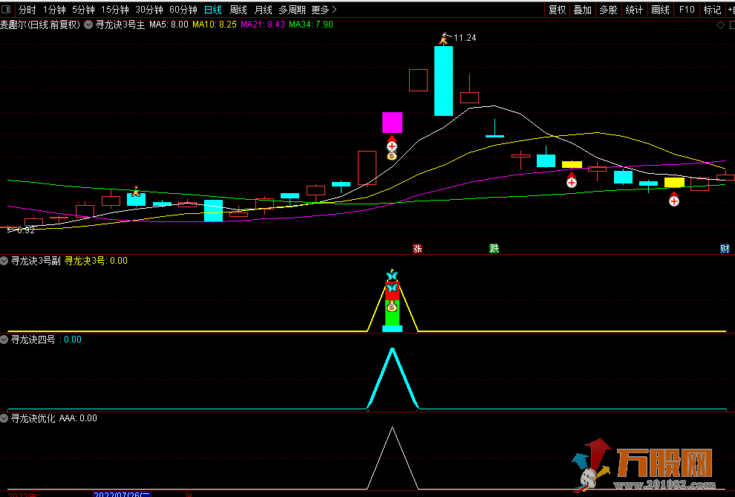Click the plus marker under the magenta candle

[x=392, y=146]
